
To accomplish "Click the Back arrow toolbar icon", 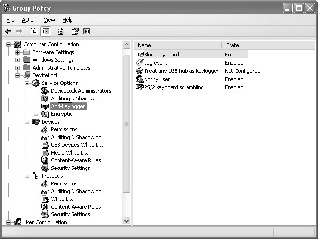I will pyautogui.click(x=8, y=31).
